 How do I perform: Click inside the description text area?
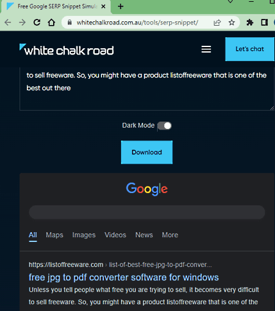[x=147, y=89]
